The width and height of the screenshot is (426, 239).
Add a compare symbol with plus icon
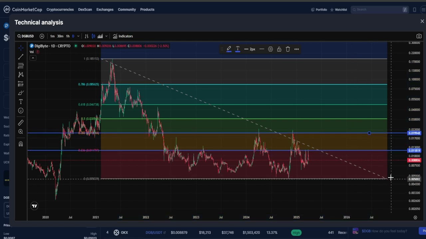point(42,36)
